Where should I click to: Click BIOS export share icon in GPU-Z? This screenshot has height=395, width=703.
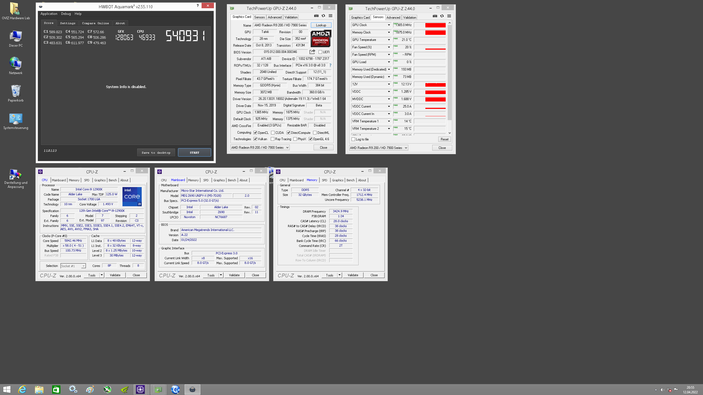tap(312, 52)
